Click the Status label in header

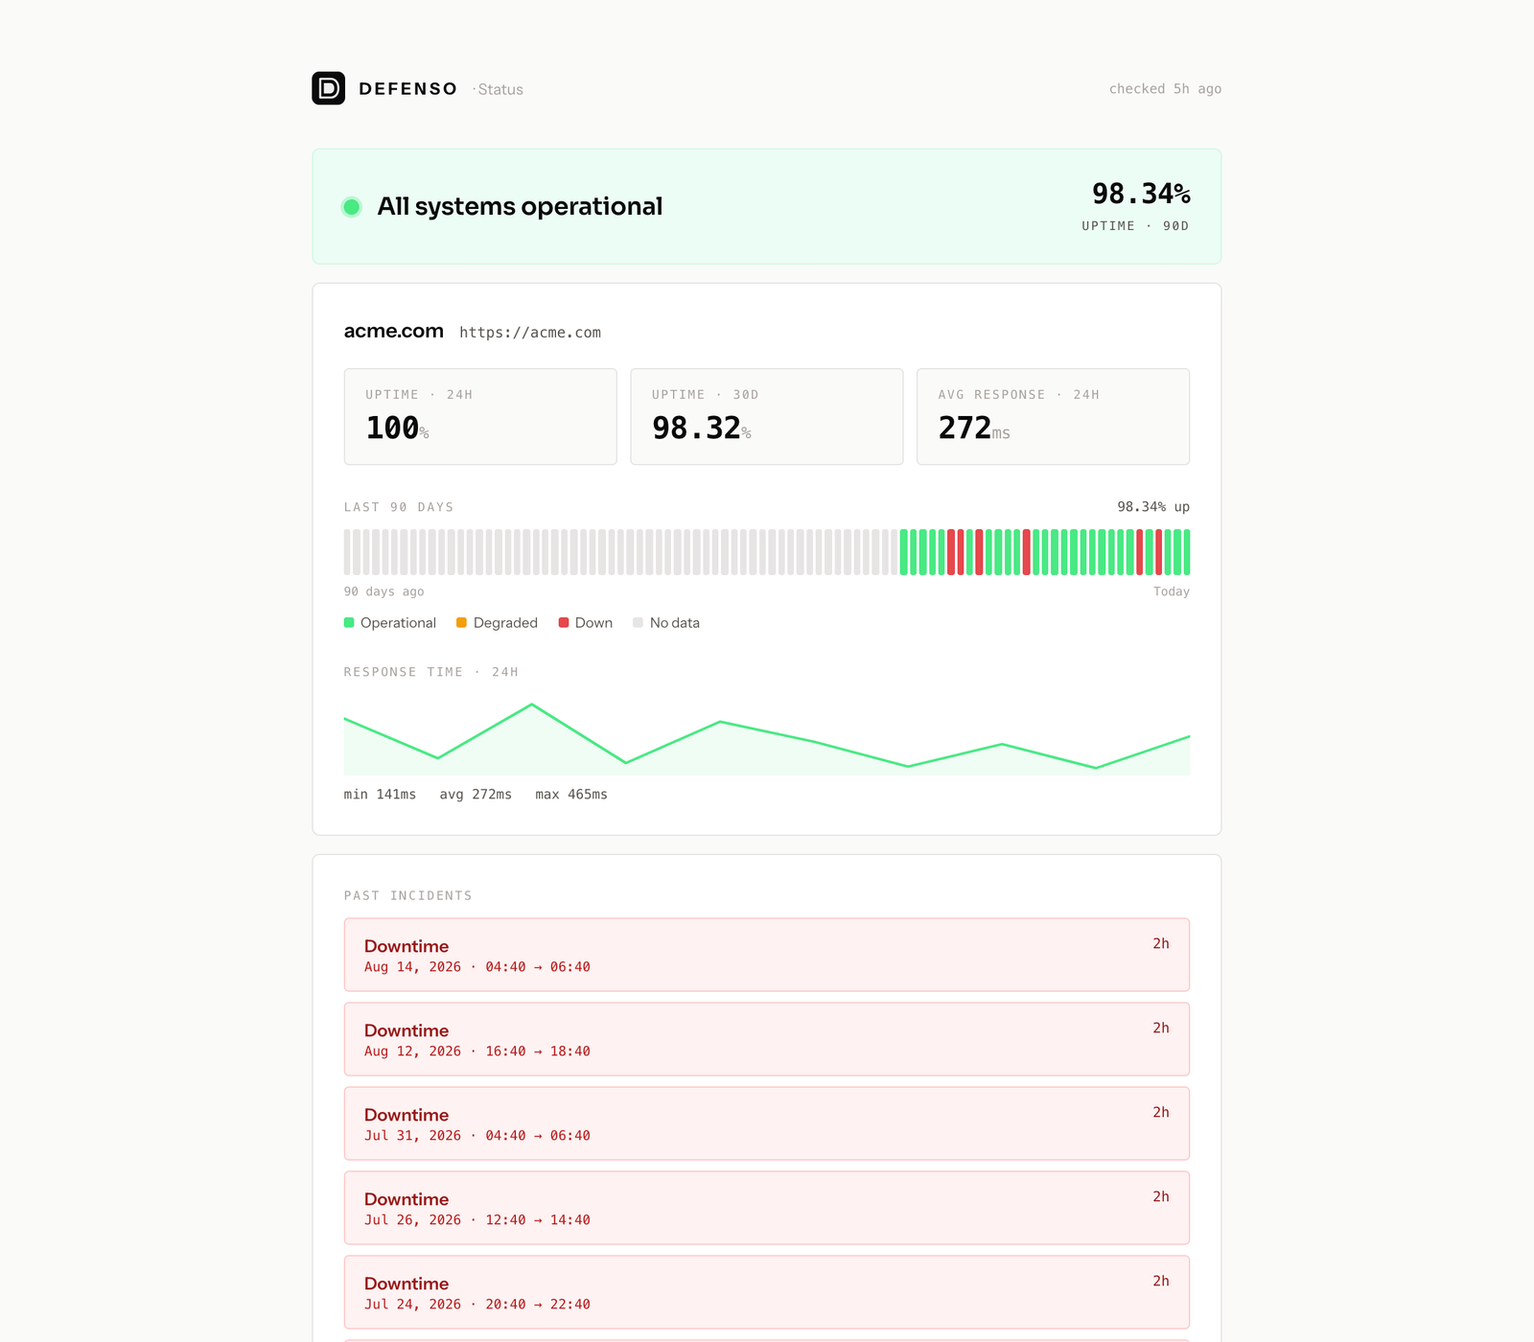(500, 89)
